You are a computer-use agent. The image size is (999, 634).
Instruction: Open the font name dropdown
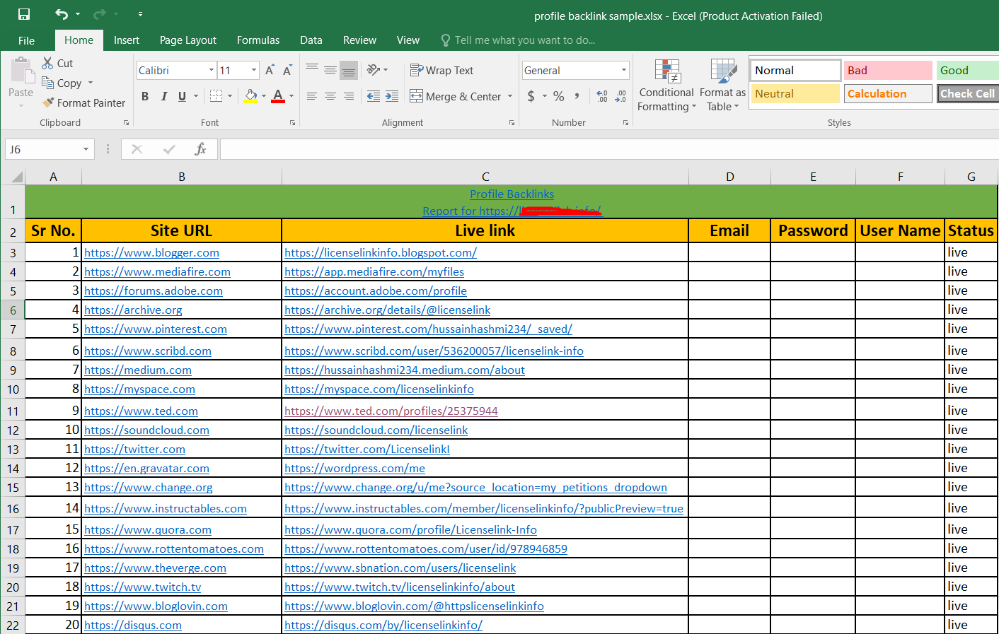tap(210, 70)
